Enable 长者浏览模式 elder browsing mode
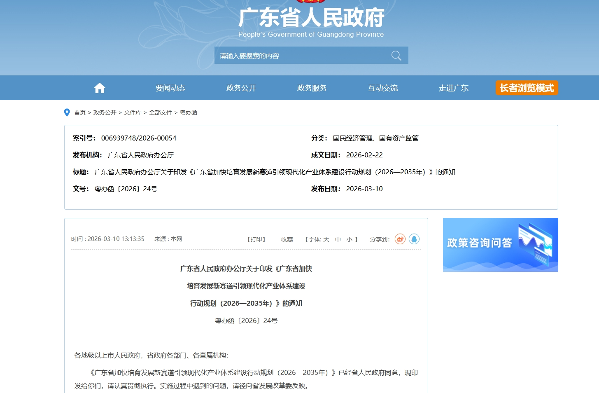Screen dimensions: 599x393 coord(527,88)
